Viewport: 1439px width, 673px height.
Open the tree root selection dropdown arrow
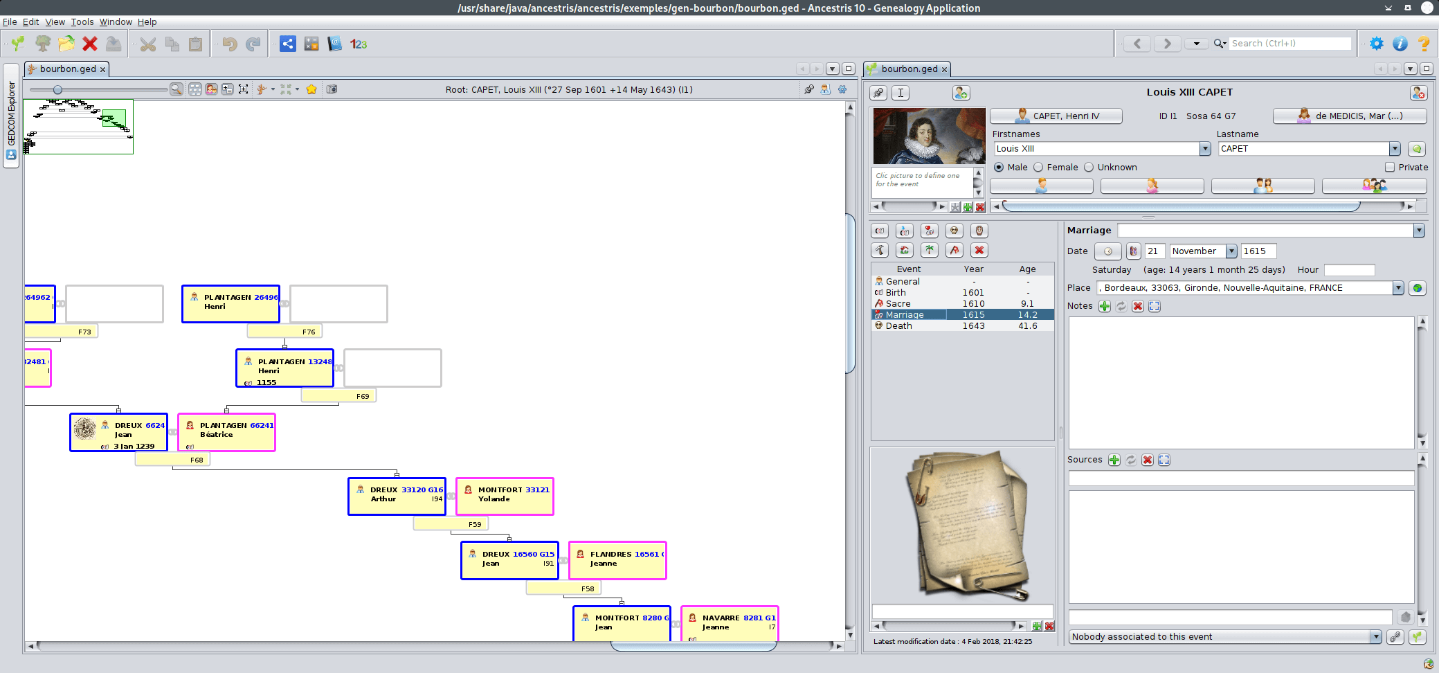coord(273,89)
